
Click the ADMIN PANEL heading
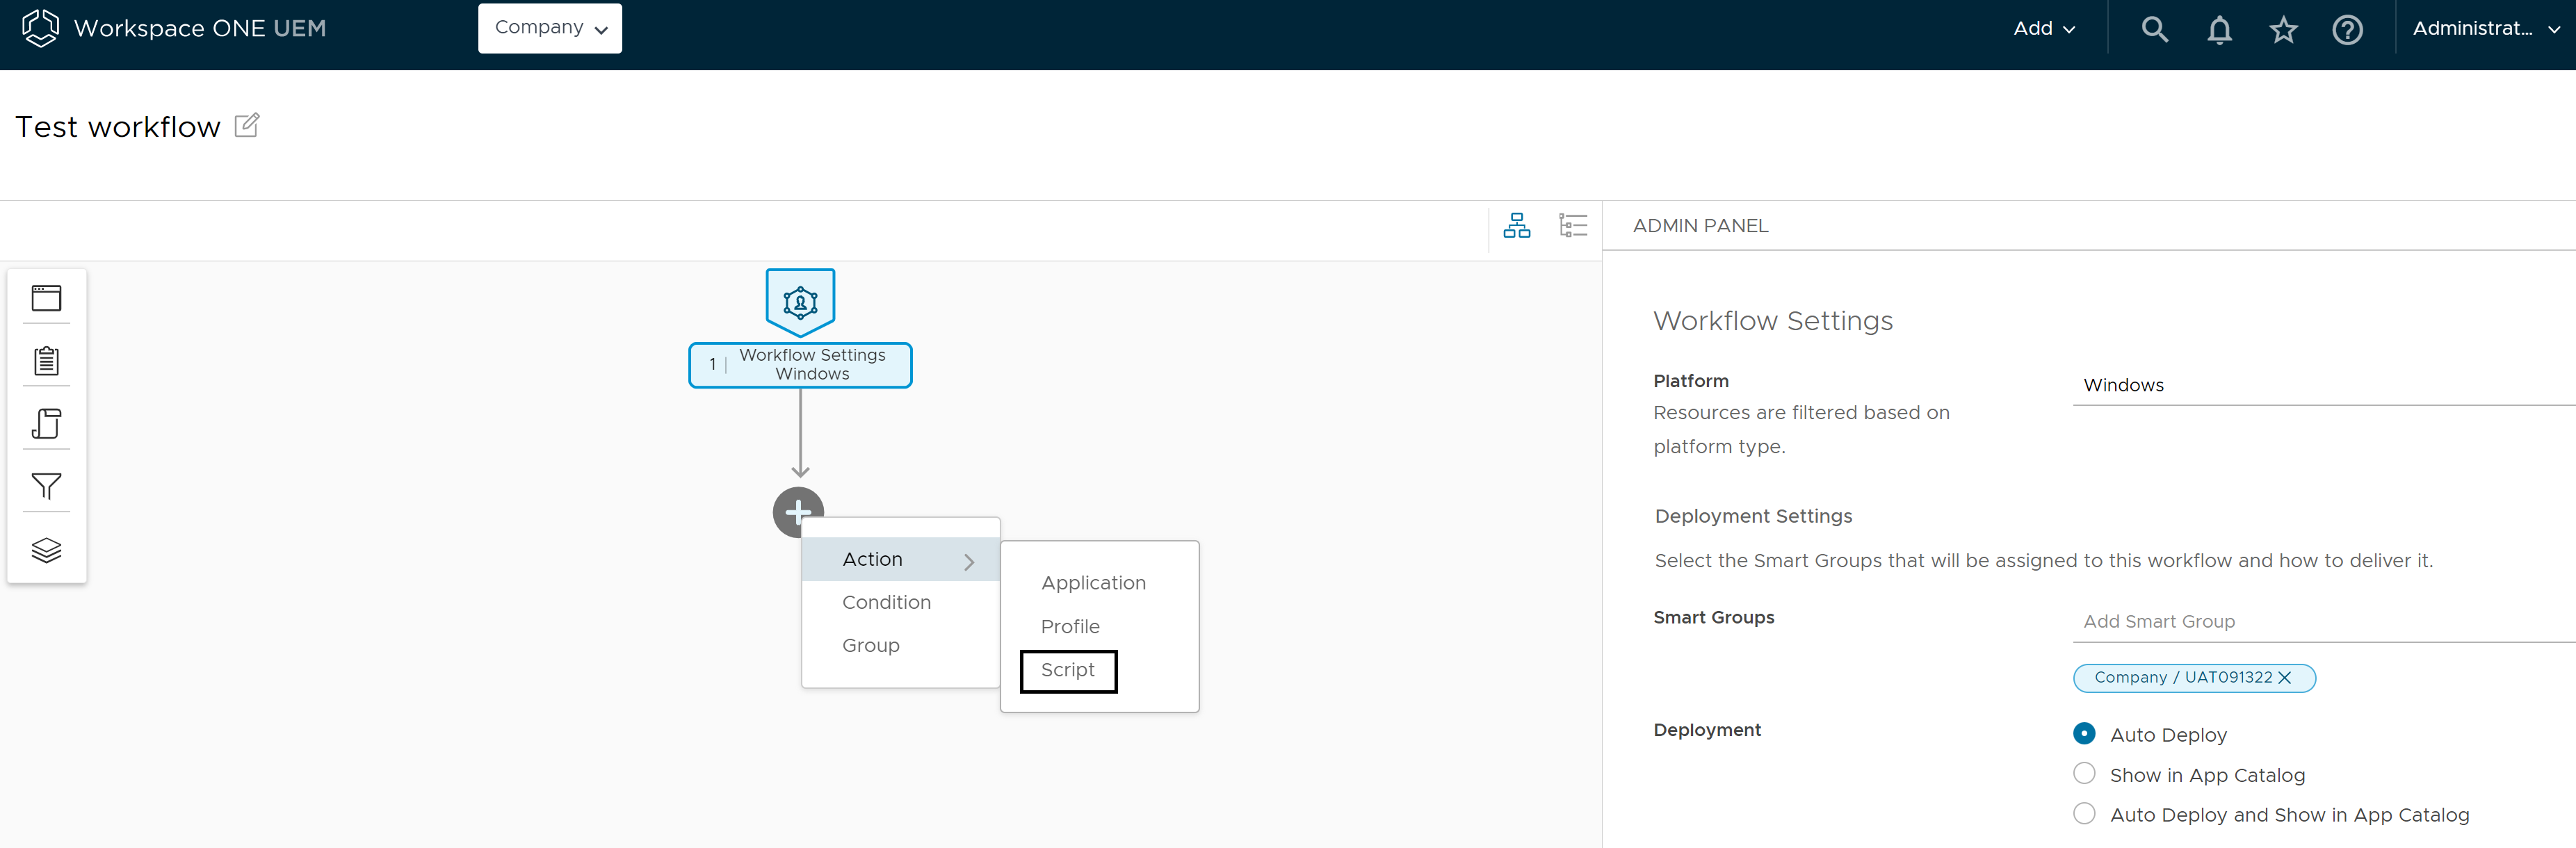point(1700,226)
